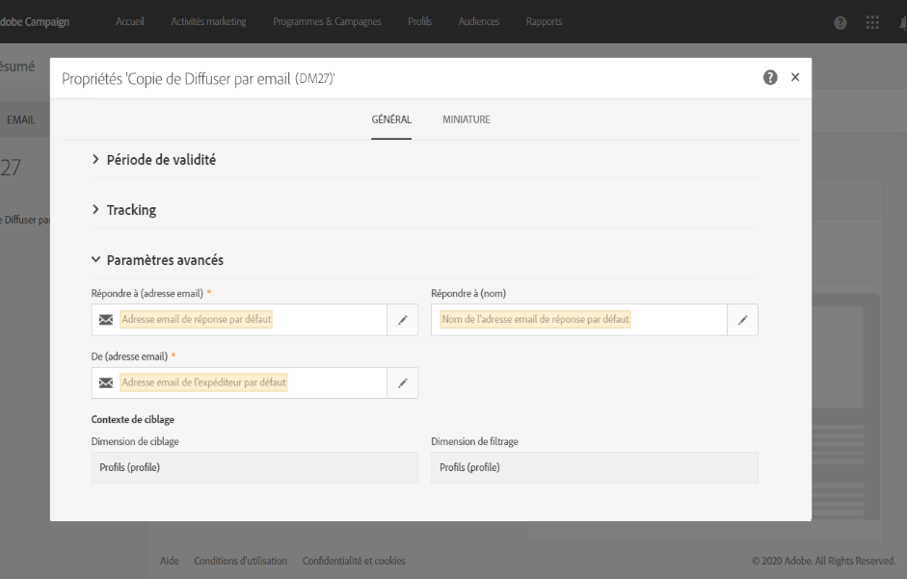
Task: Select the Général tab
Action: (x=391, y=119)
